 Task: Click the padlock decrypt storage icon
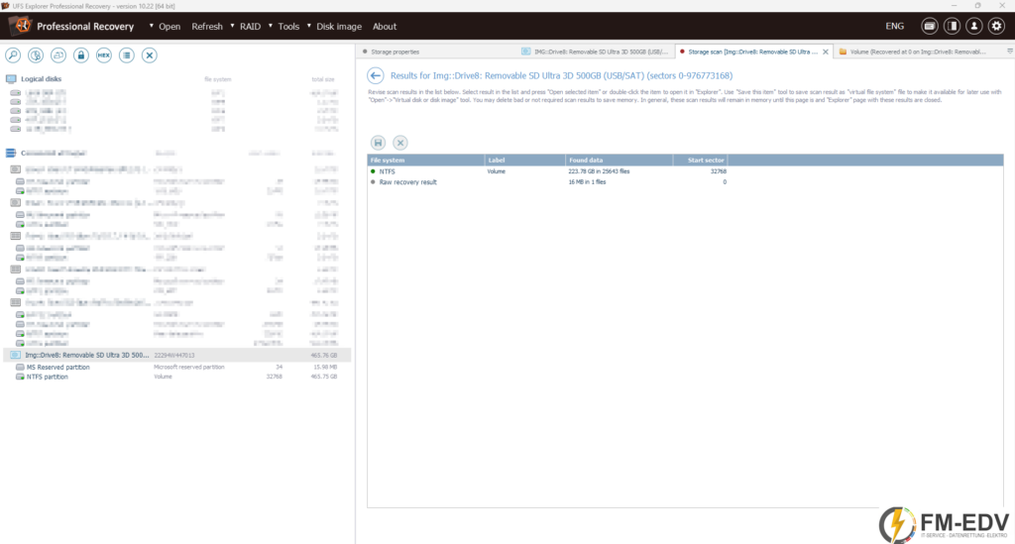point(81,54)
